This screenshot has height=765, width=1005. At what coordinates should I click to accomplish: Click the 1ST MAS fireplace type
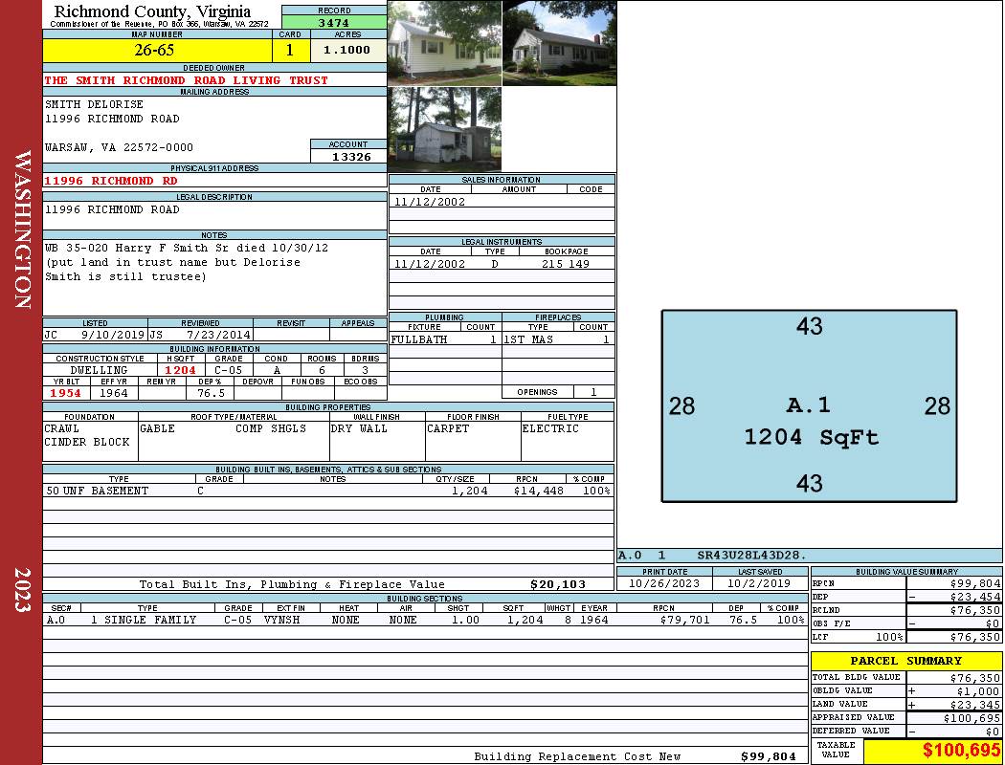point(528,339)
